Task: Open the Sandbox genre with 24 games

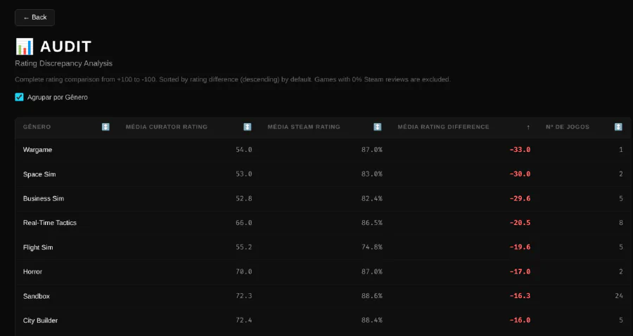Action: [37, 296]
